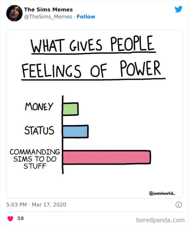This screenshot has width=189, height=226.
Task: Click The Sims Memes display name
Action: coord(48,9)
